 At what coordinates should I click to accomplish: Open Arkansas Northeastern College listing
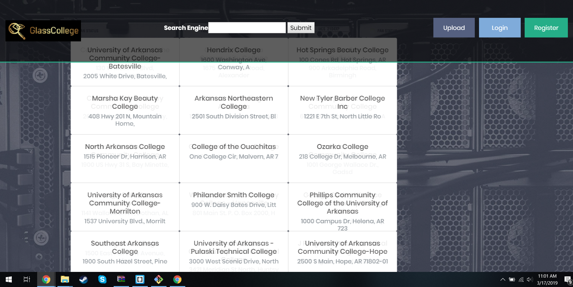[x=234, y=102]
